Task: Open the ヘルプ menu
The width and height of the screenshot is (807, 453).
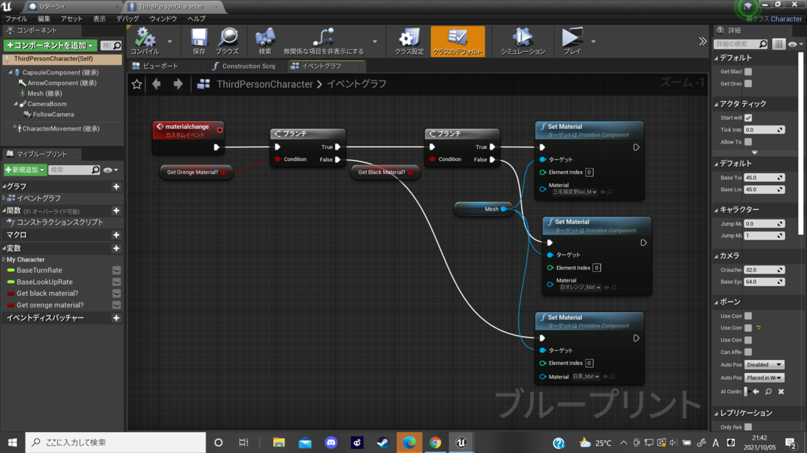Action: [196, 19]
